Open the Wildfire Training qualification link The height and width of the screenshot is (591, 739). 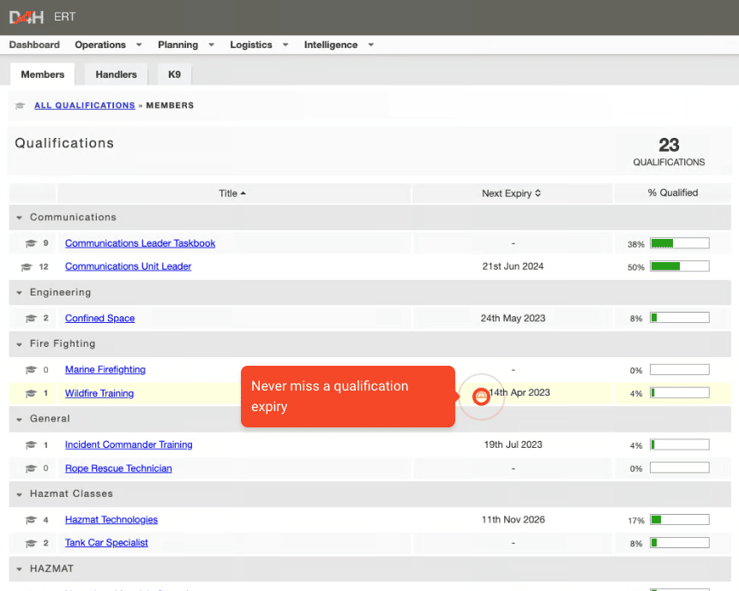(99, 394)
